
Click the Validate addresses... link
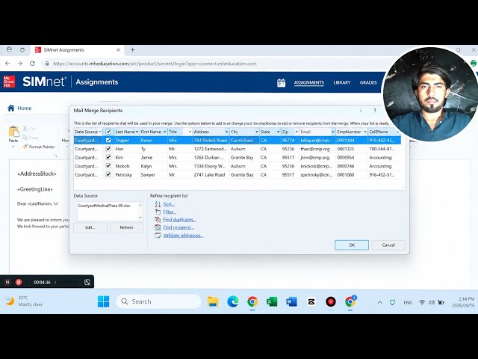click(183, 236)
